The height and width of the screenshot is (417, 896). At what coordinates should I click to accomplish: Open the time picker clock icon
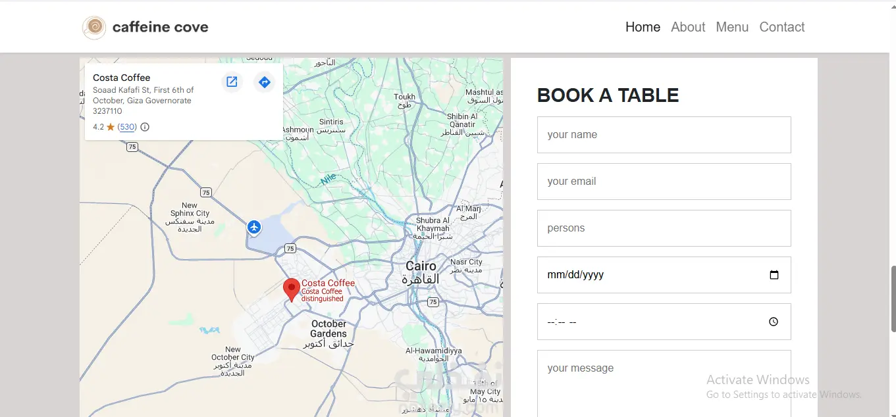pyautogui.click(x=774, y=322)
